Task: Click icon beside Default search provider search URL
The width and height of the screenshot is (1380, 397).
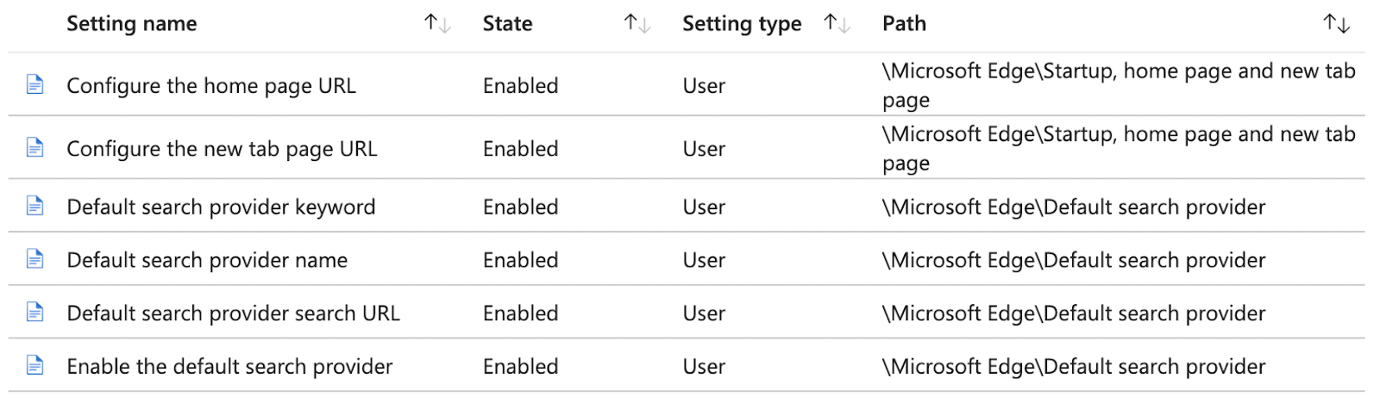Action: point(35,313)
